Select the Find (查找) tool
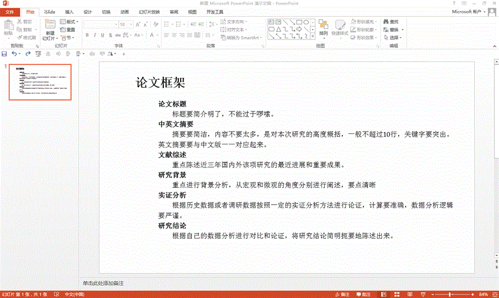This screenshot has height=298, width=499. (391, 22)
